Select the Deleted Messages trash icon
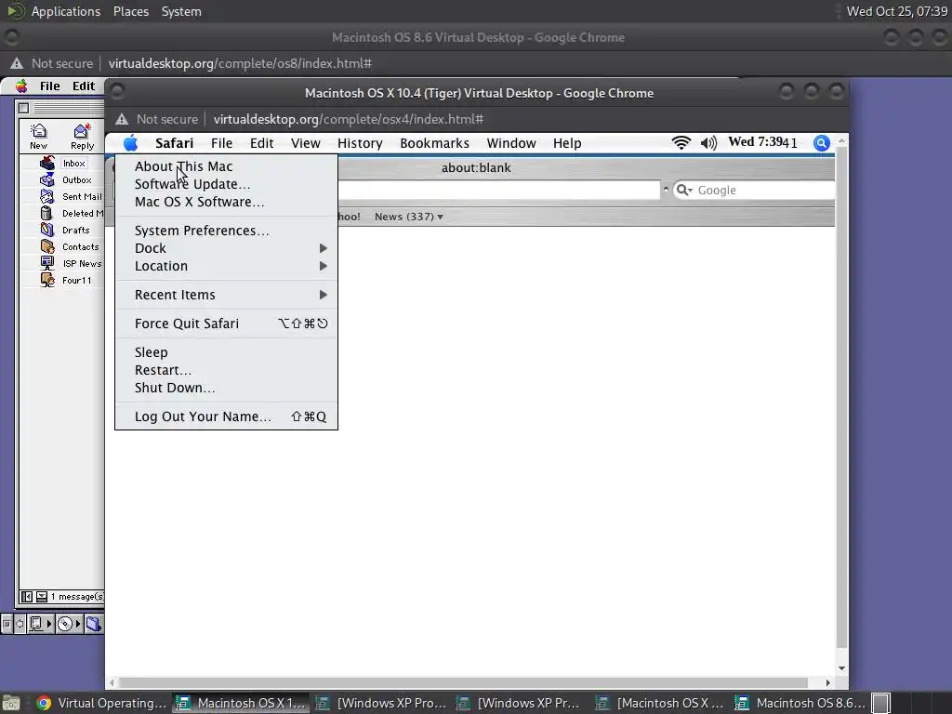 pyautogui.click(x=46, y=213)
